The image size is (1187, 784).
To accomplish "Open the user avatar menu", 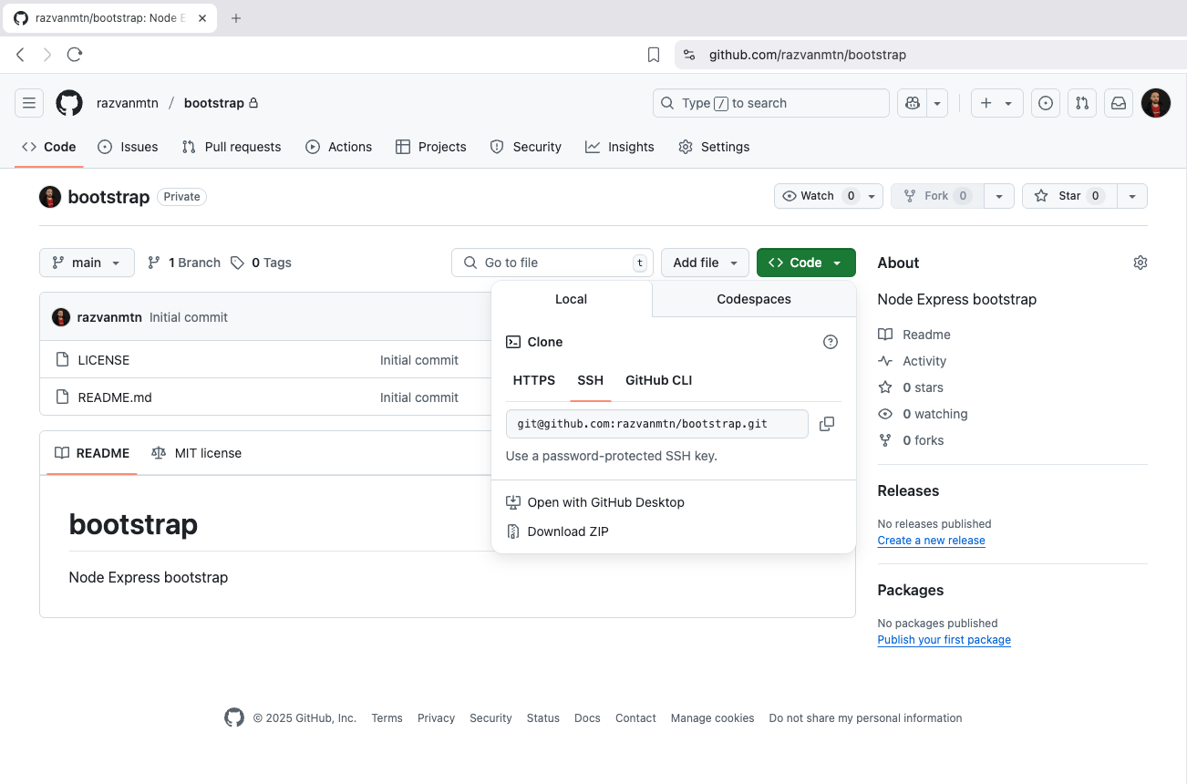I will [x=1156, y=103].
